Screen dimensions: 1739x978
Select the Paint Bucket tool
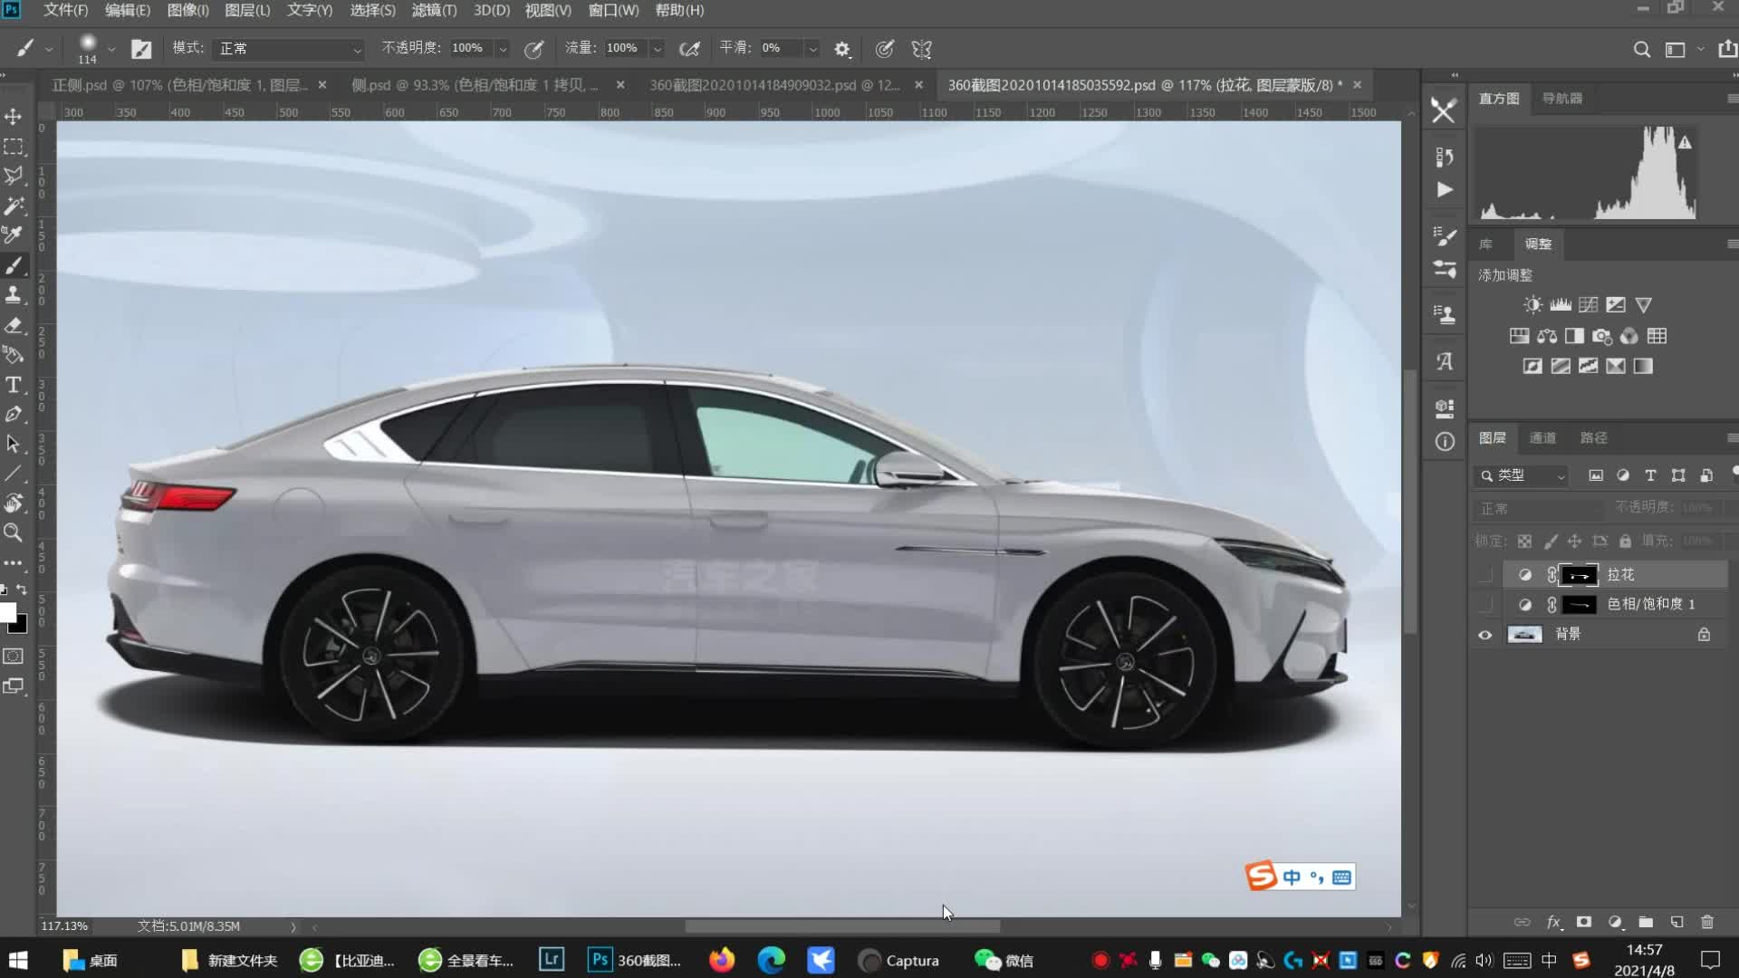(x=14, y=354)
